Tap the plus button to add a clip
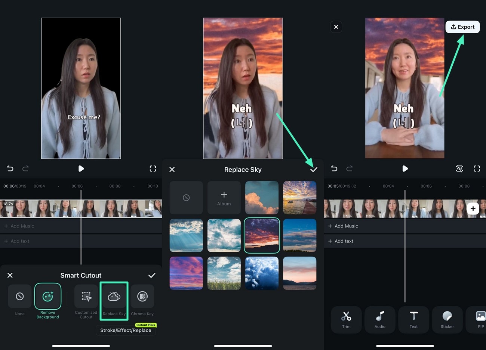The height and width of the screenshot is (350, 486). point(473,209)
